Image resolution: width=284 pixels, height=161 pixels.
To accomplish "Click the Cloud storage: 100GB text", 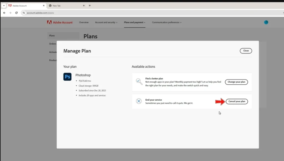I will [x=88, y=86].
